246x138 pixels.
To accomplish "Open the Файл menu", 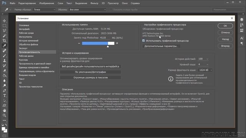I will coord(12,3).
